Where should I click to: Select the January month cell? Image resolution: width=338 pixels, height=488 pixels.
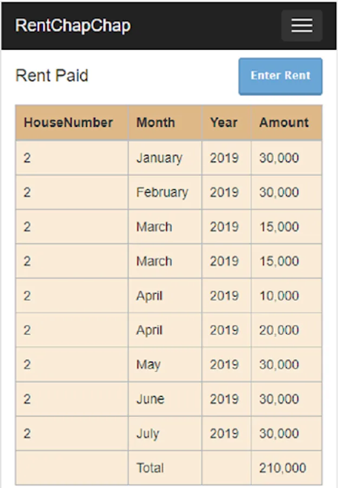click(x=159, y=158)
